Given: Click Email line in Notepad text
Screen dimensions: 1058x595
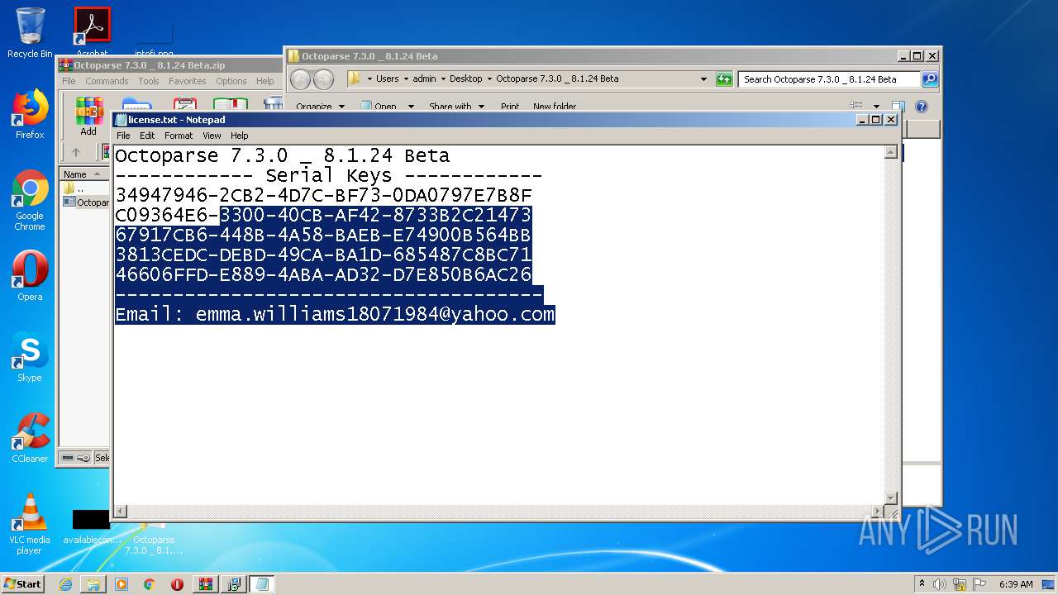Looking at the screenshot, I should 335,315.
